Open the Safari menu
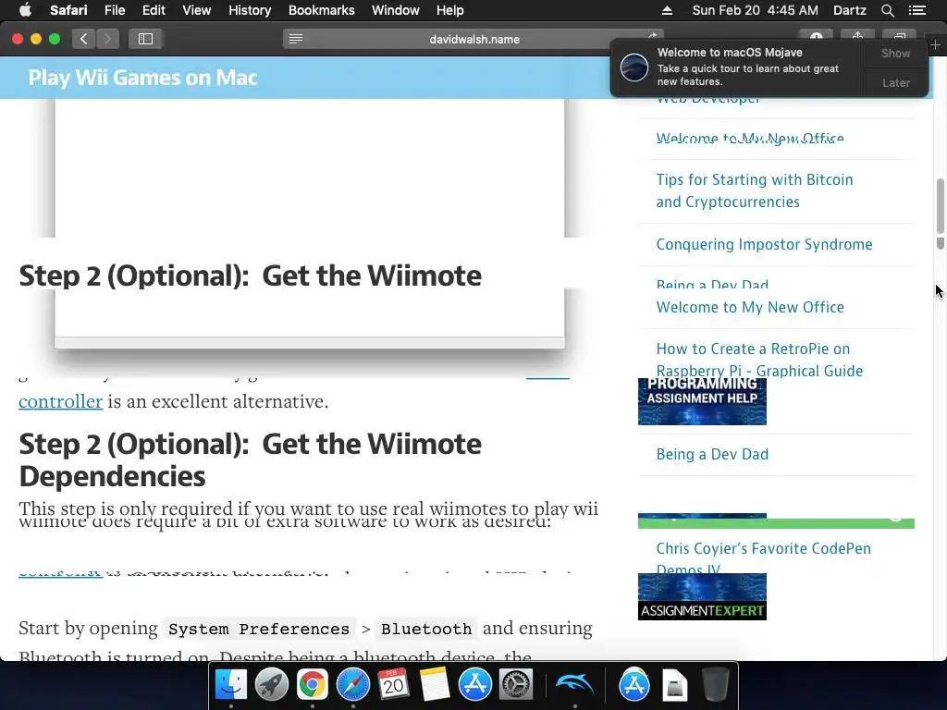Screen dimensions: 947x710 click(x=68, y=10)
